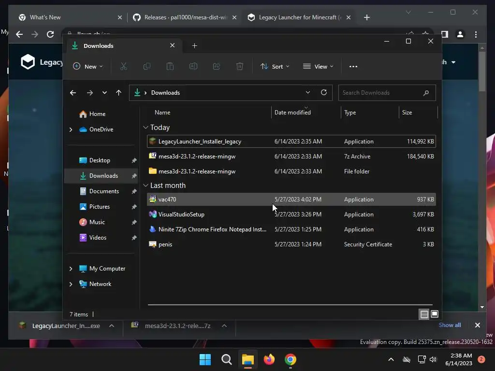Image resolution: width=495 pixels, height=371 pixels.
Task: Select Legacy Launcher for Minecraft tab
Action: click(299, 17)
